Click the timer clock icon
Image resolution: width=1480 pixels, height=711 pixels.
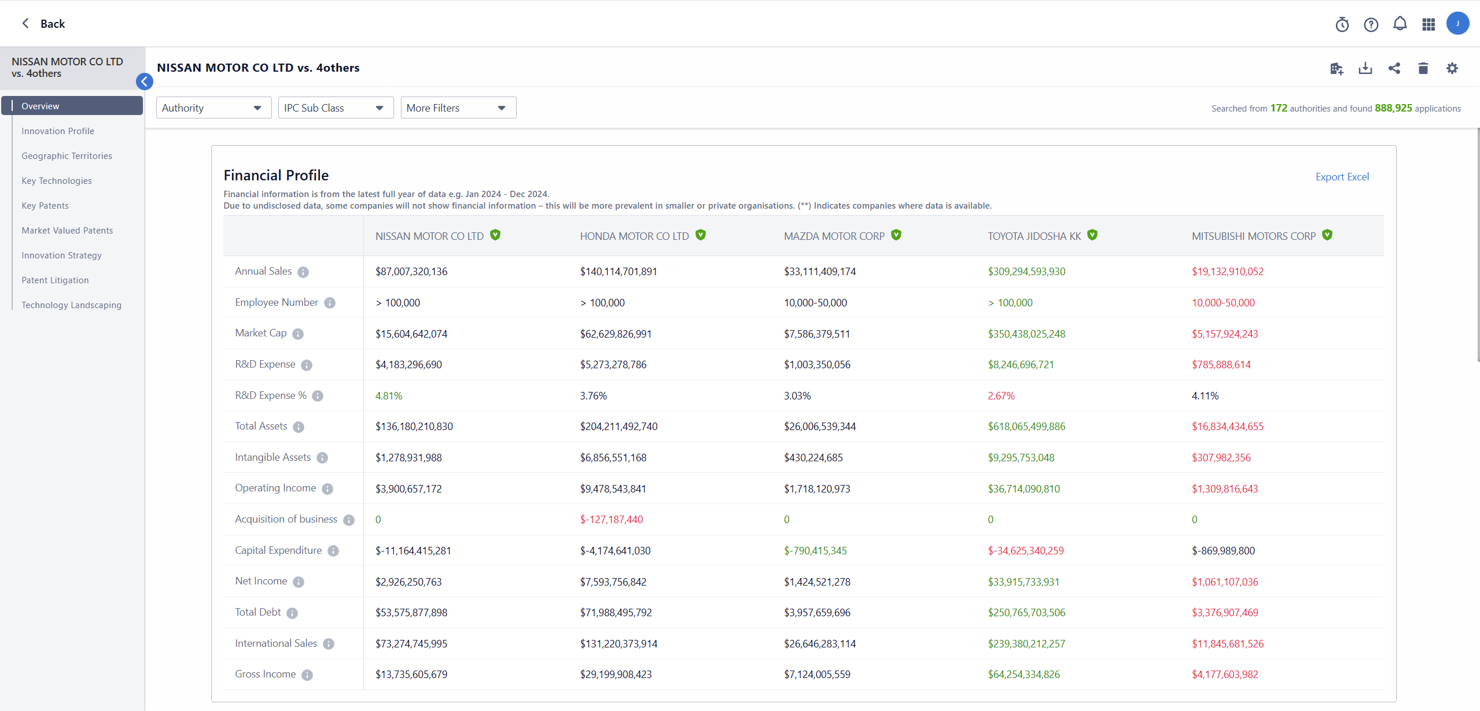tap(1342, 24)
